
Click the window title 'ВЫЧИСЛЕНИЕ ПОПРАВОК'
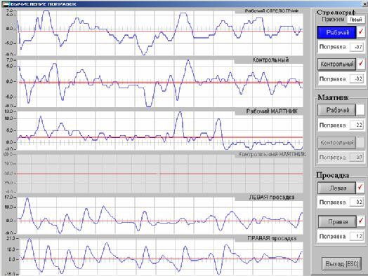point(44,4)
